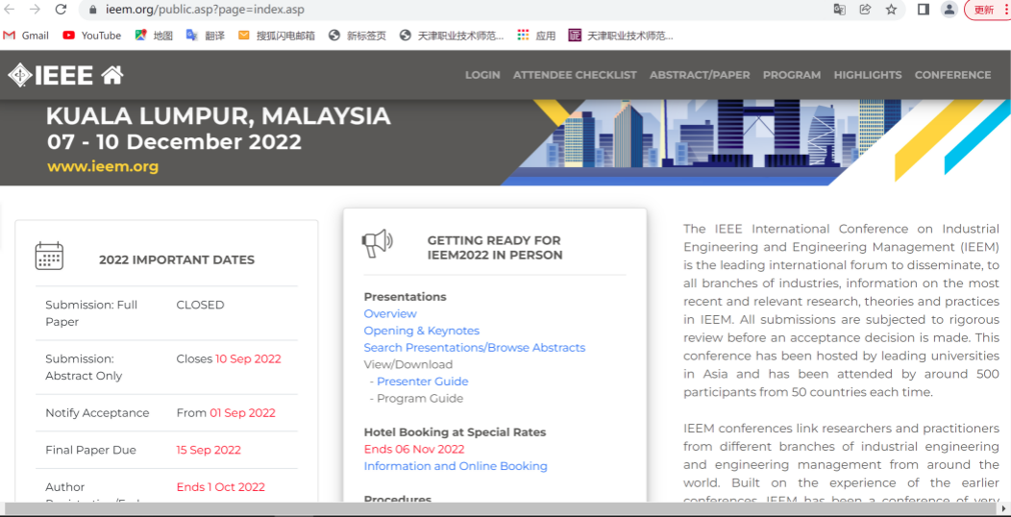Open YouTube bookmark
1011x517 pixels.
[x=92, y=36]
